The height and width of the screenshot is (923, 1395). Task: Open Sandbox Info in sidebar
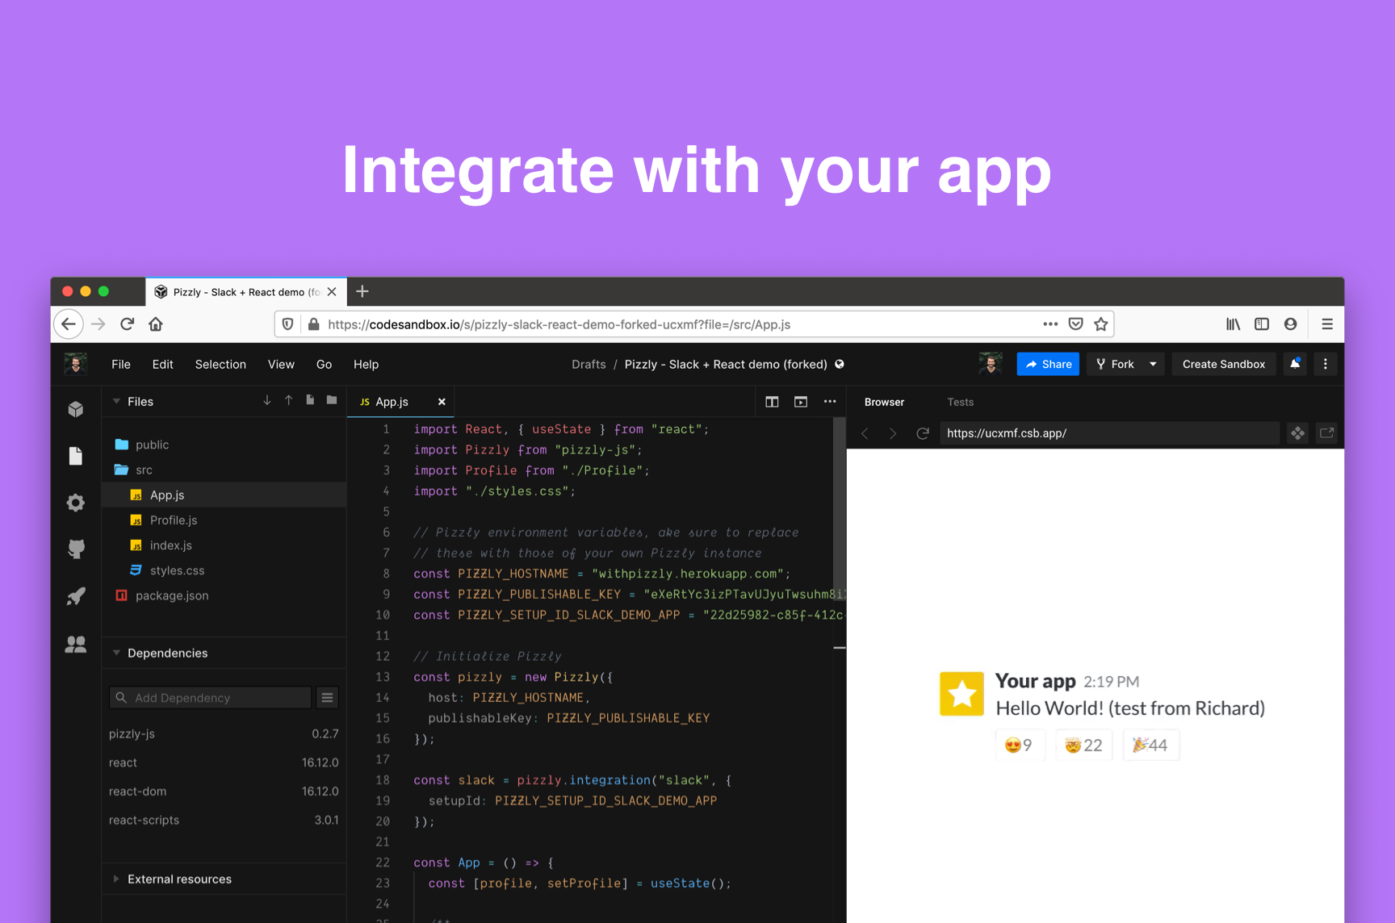[x=76, y=409]
